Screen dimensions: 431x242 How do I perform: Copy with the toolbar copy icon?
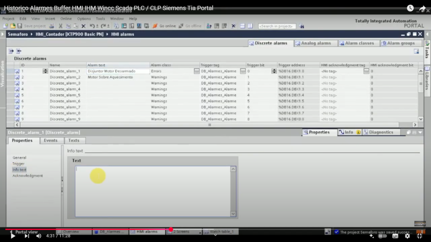pyautogui.click(x=68, y=26)
